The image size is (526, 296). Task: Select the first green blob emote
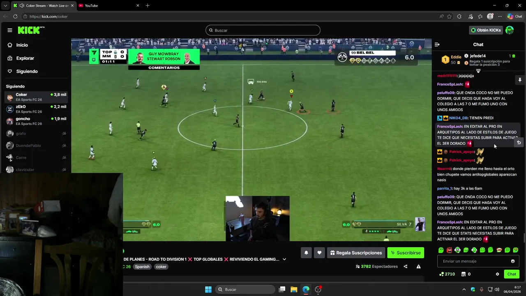441,250
